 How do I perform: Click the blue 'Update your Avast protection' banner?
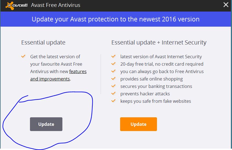click(116, 19)
